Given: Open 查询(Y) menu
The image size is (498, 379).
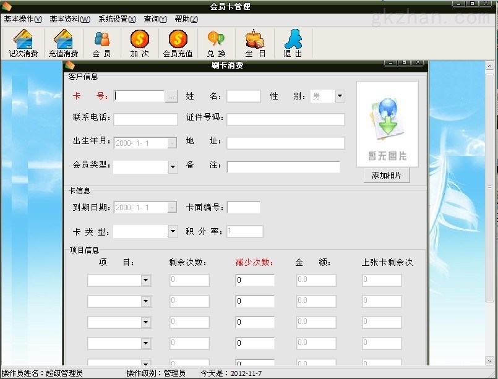Looking at the screenshot, I should pyautogui.click(x=155, y=19).
